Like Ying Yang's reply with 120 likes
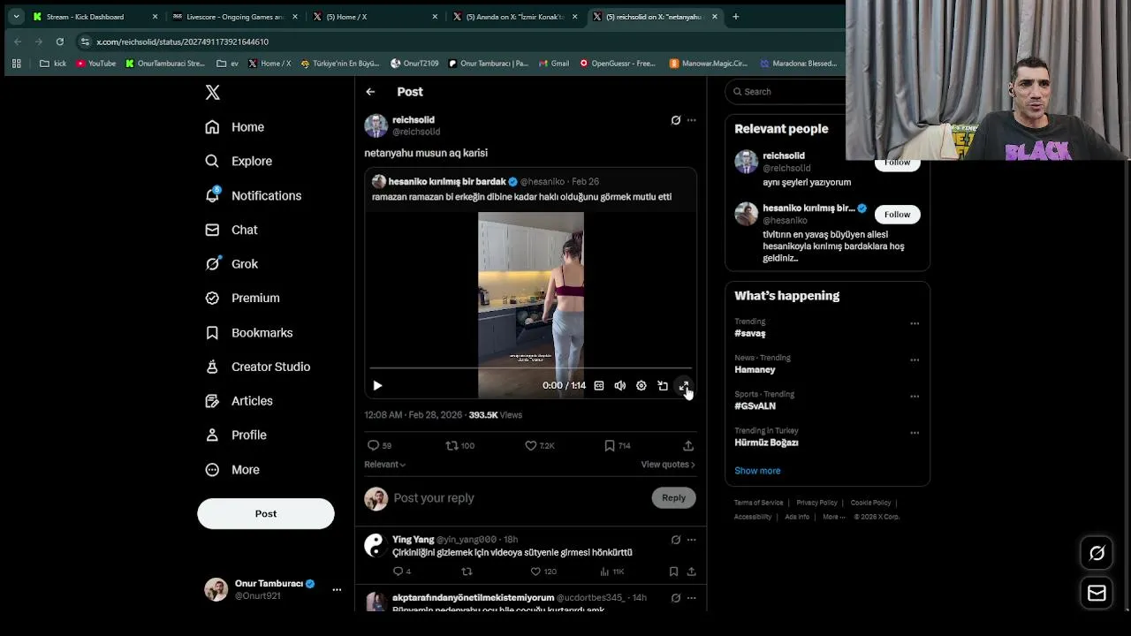Screen dimensions: 1131x636 [543, 572]
